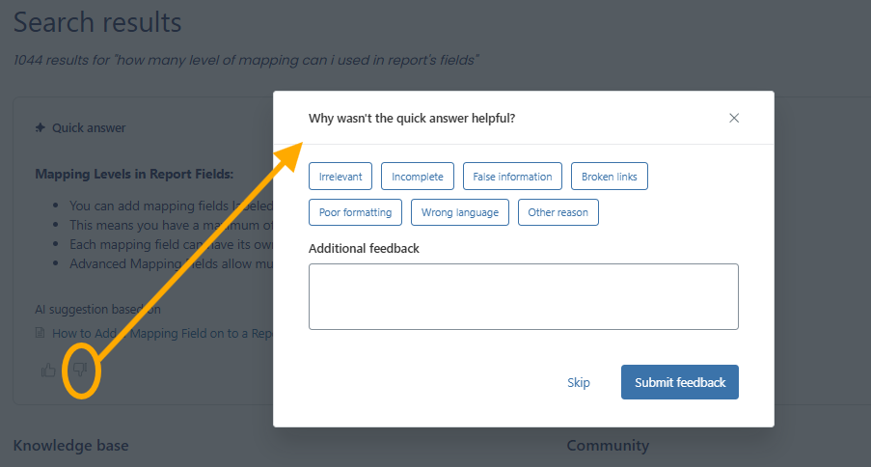Click the Community section heading
Screen dimensions: 871x467
[608, 445]
